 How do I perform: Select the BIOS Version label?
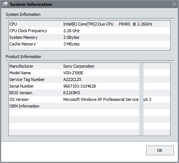21,93
